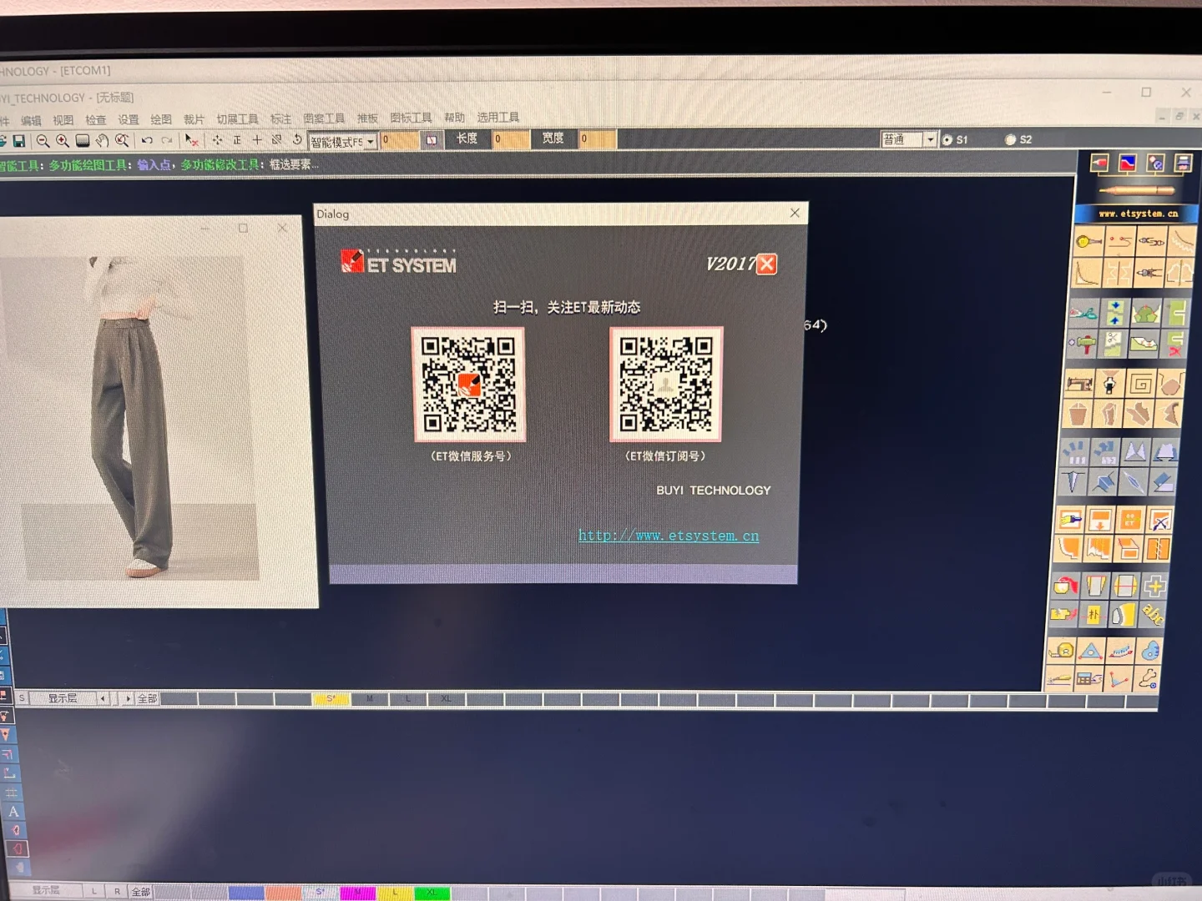This screenshot has height=901, width=1202.
Task: Select the green XL size swatch in bottom bar
Action: [x=432, y=893]
